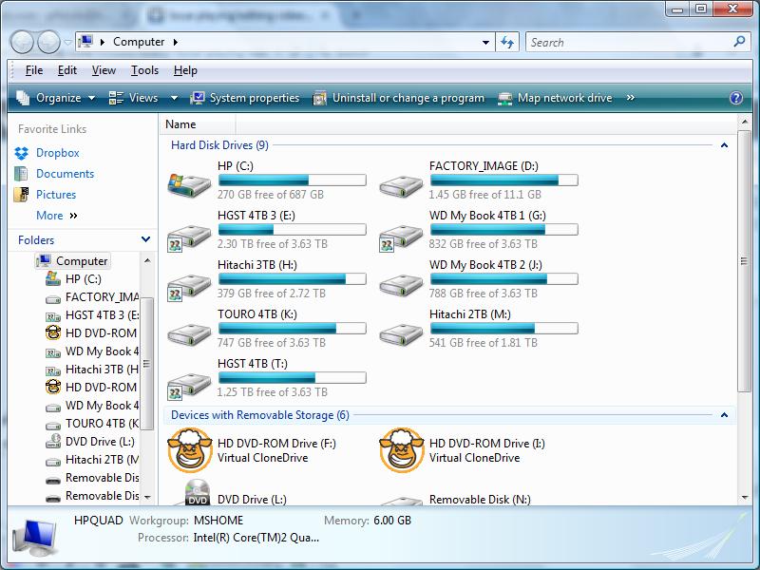
Task: Select DVD Drive (L:) in the Folders tree
Action: pyautogui.click(x=89, y=442)
